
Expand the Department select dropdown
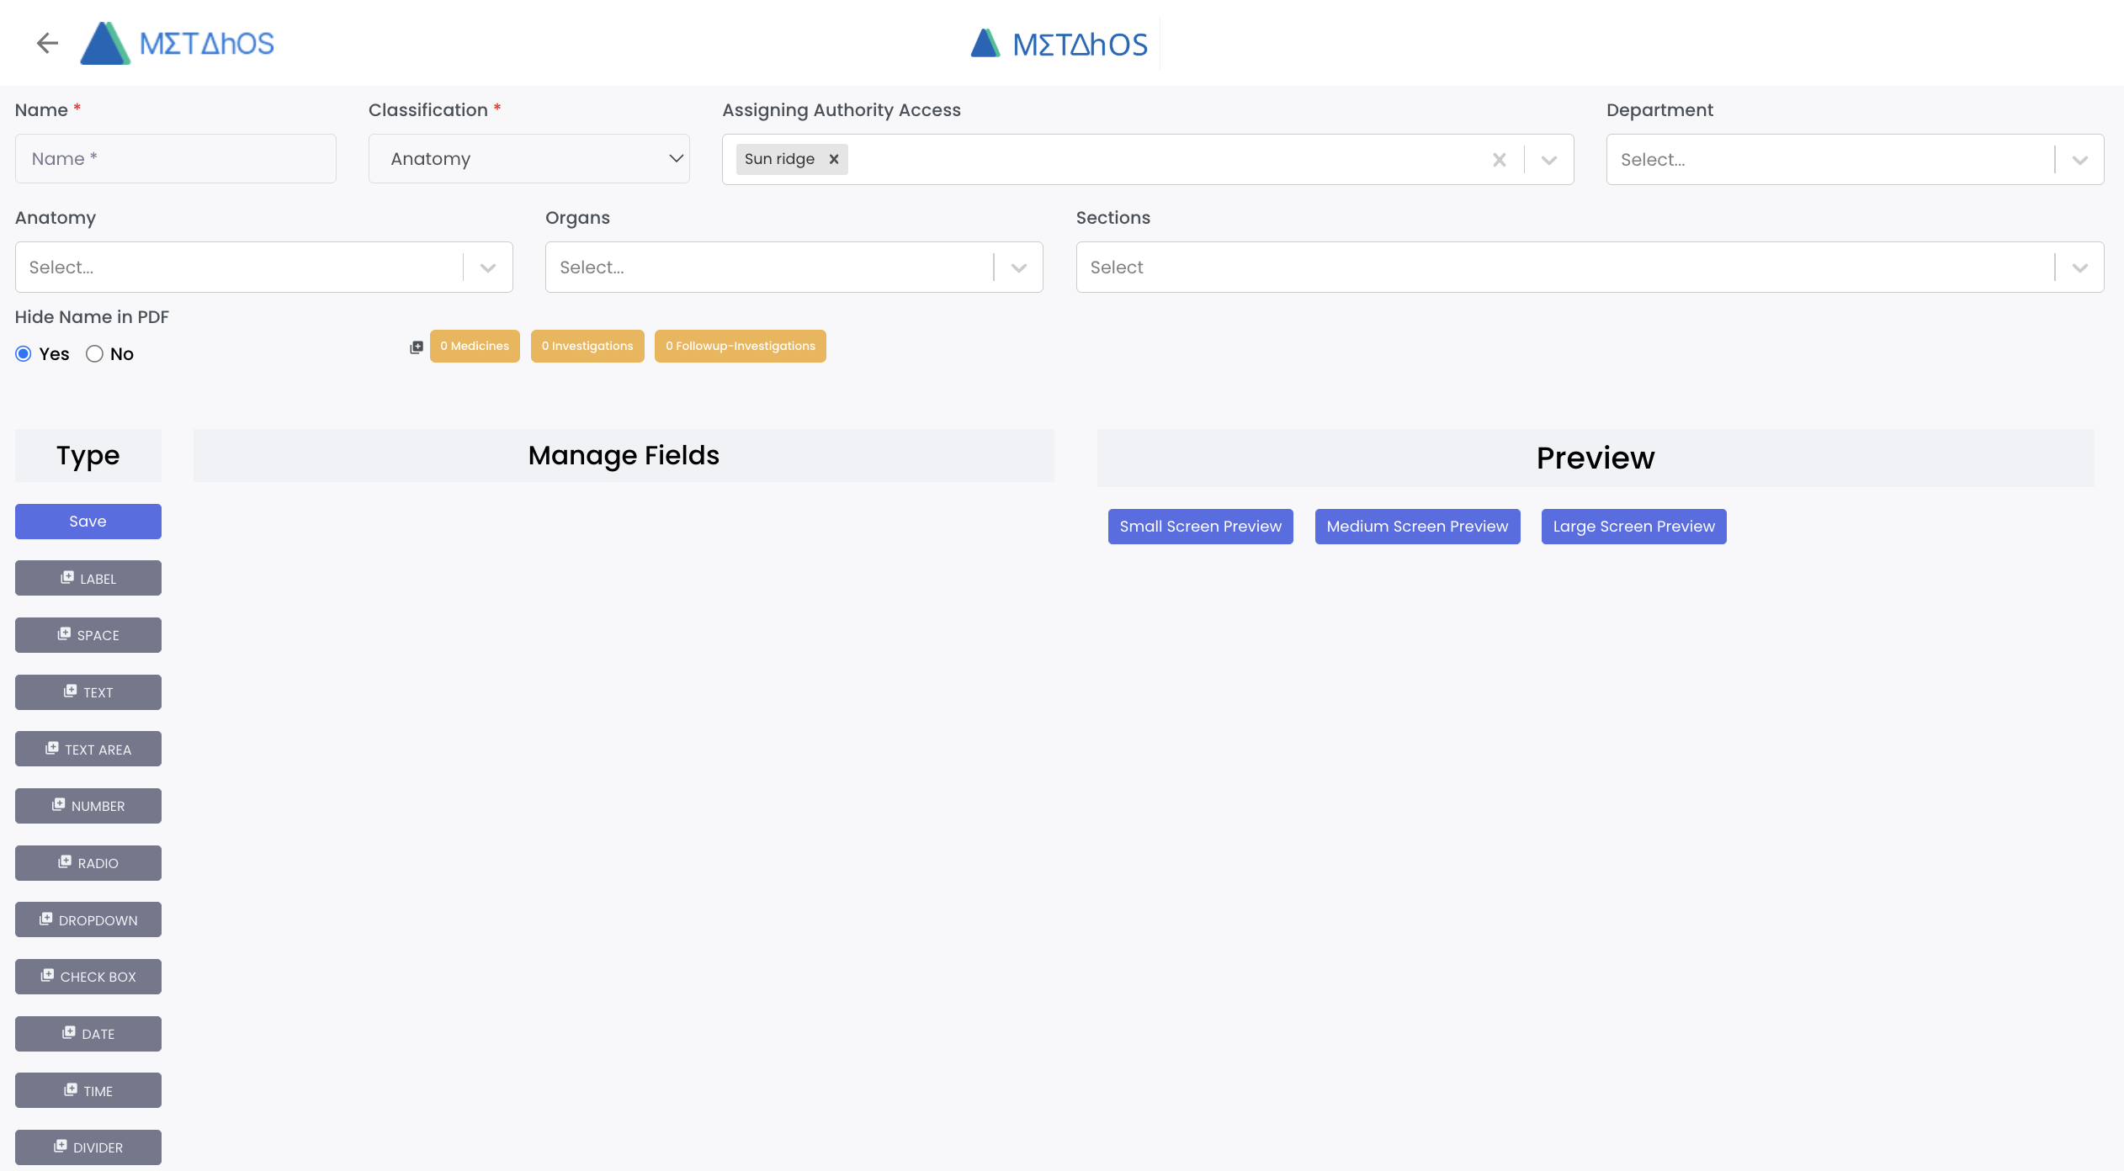pos(2079,160)
